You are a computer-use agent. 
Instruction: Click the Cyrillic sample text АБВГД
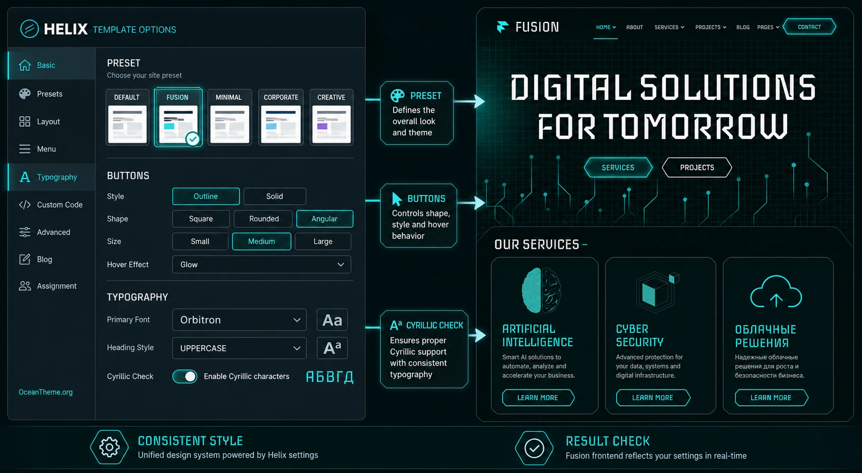coord(329,377)
